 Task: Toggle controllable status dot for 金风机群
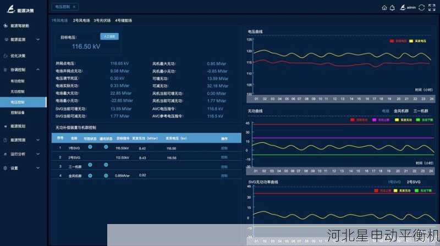(x=90, y=176)
